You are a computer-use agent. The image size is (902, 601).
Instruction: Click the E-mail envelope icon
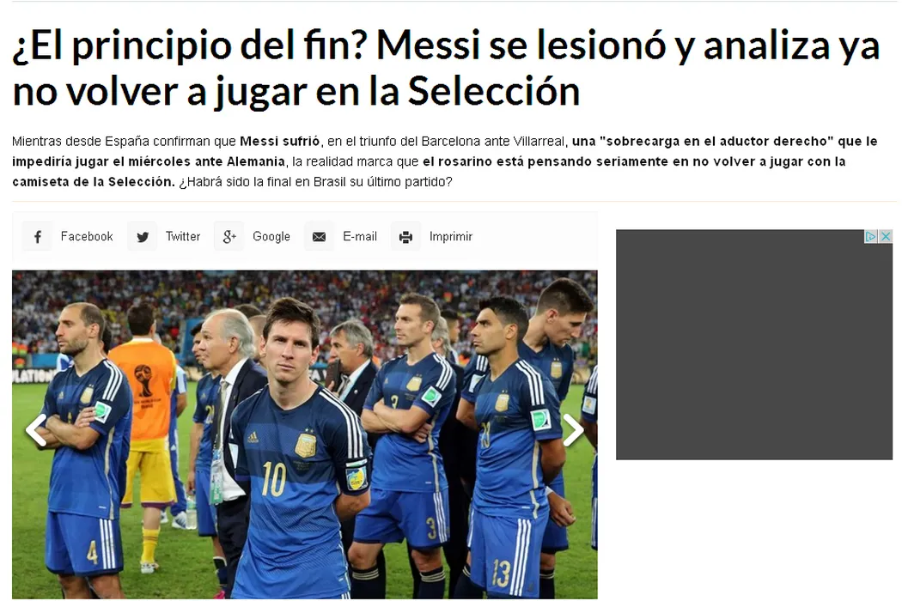tap(319, 236)
